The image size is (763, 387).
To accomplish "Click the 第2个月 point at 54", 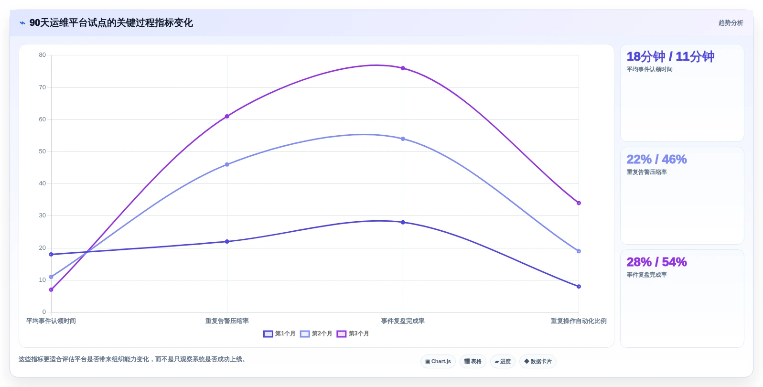I will pyautogui.click(x=403, y=139).
